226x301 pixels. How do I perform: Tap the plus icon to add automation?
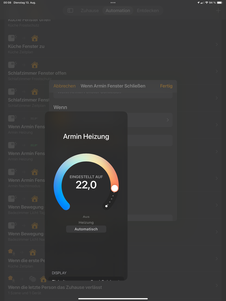[218, 11]
